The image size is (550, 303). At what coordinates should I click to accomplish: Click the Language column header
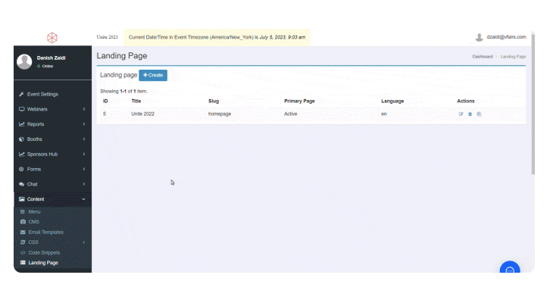pos(392,101)
